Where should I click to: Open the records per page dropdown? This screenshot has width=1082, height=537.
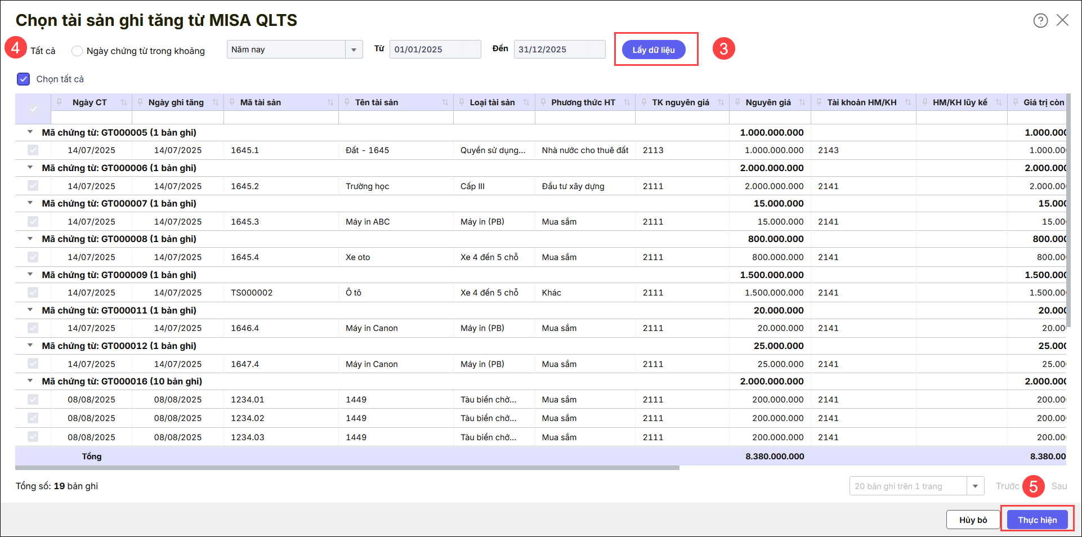click(x=975, y=486)
